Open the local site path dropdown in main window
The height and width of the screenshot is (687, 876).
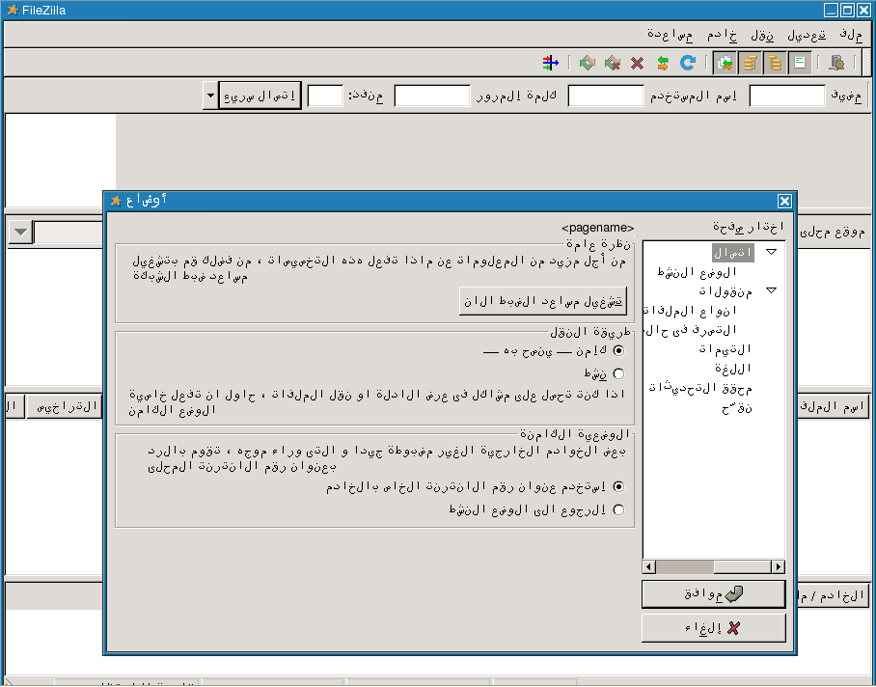pos(20,232)
